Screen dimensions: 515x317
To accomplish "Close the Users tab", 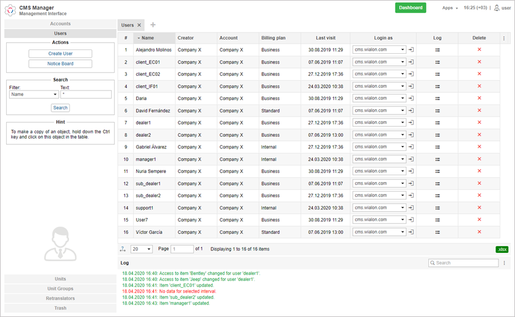I will coord(139,25).
